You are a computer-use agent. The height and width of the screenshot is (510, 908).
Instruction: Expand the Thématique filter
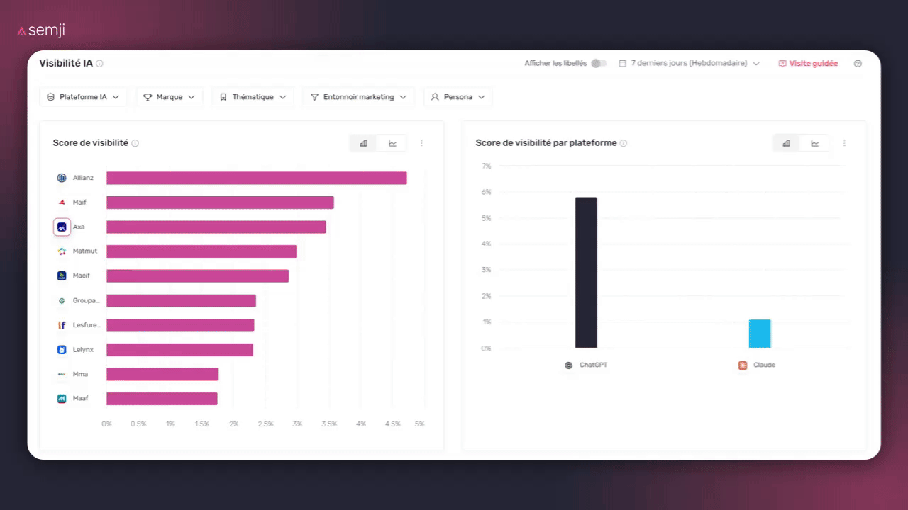tap(253, 97)
